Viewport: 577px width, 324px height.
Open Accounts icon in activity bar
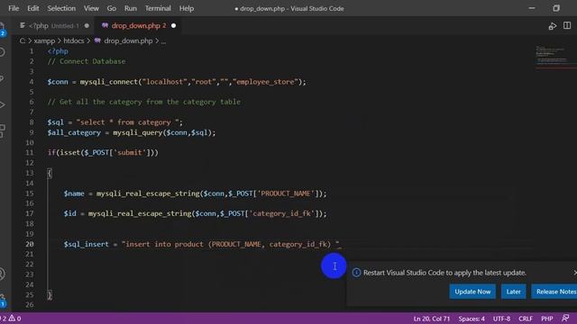pos(2,274)
